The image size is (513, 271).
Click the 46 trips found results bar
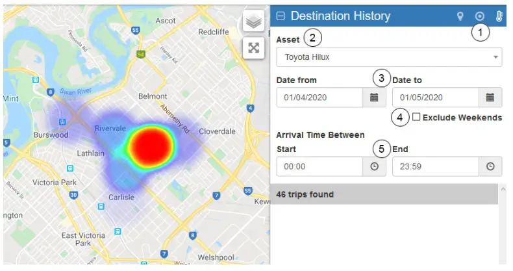point(383,194)
